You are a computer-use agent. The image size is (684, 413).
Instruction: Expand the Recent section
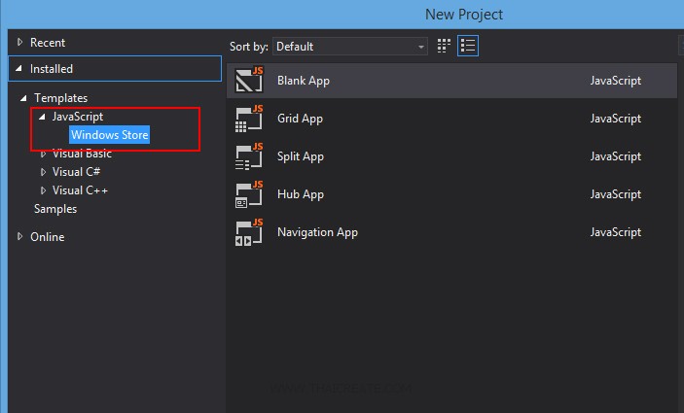tap(19, 43)
